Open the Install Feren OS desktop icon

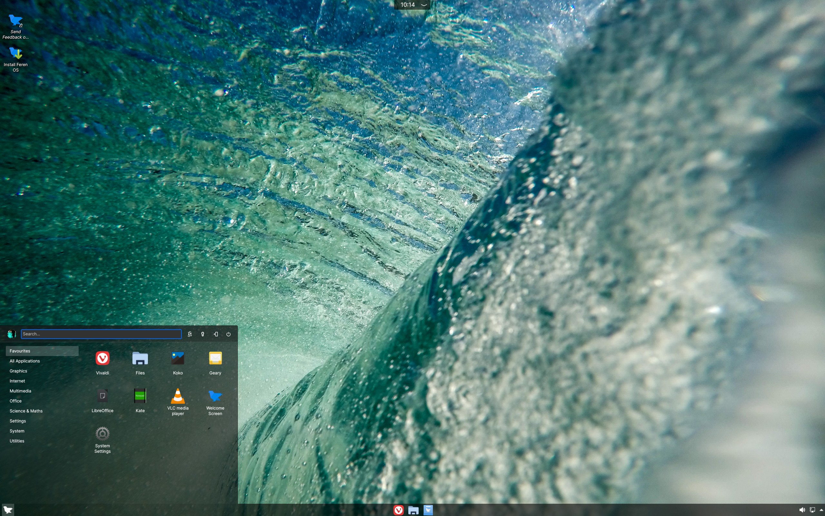(x=16, y=59)
